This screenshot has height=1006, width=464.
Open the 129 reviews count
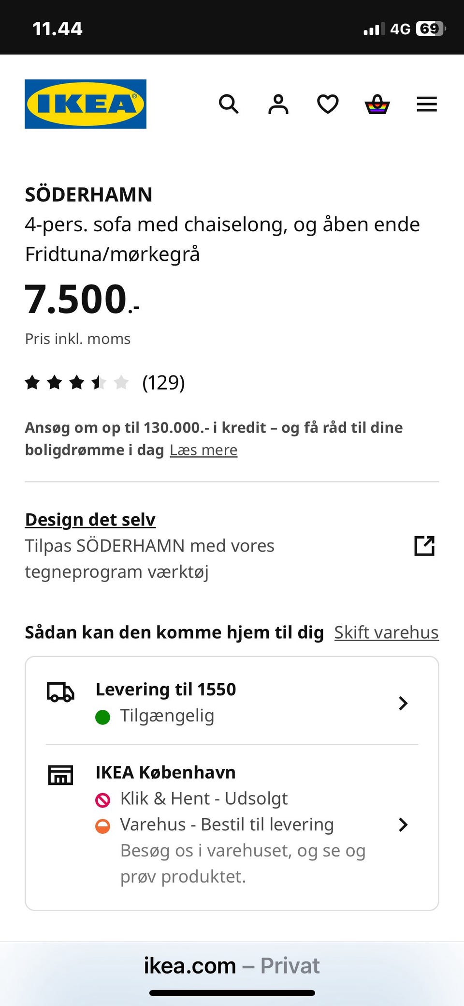point(163,382)
